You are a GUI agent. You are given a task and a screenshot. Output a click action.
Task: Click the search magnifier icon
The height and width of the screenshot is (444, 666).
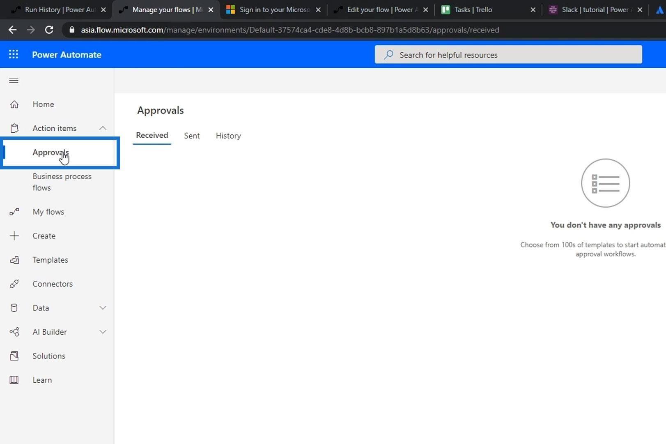[x=388, y=55]
